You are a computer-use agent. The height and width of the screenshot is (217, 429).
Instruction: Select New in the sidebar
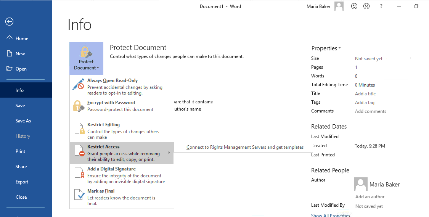26,54
